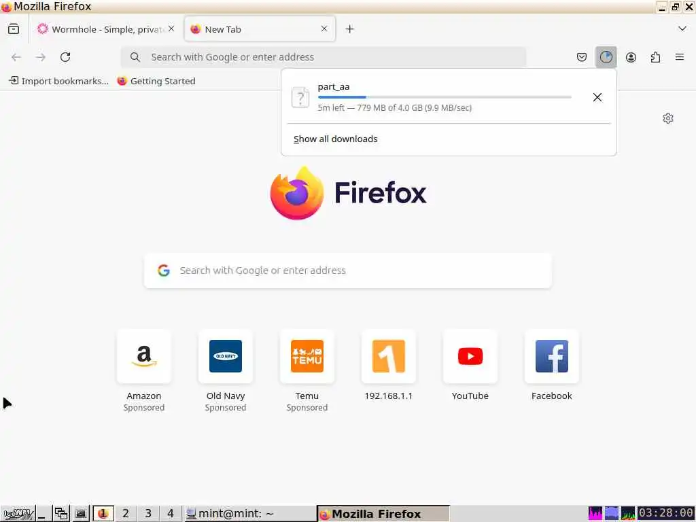Switch to mint@mint terminal taskbar window
Image resolution: width=696 pixels, height=522 pixels.
[249, 514]
